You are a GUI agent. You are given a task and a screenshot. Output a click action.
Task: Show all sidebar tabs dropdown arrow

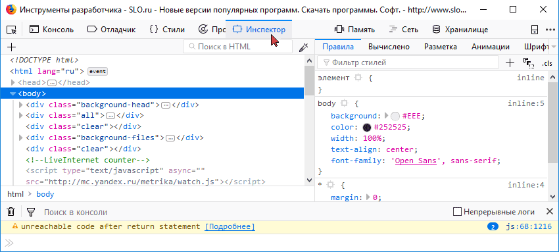pyautogui.click(x=554, y=47)
